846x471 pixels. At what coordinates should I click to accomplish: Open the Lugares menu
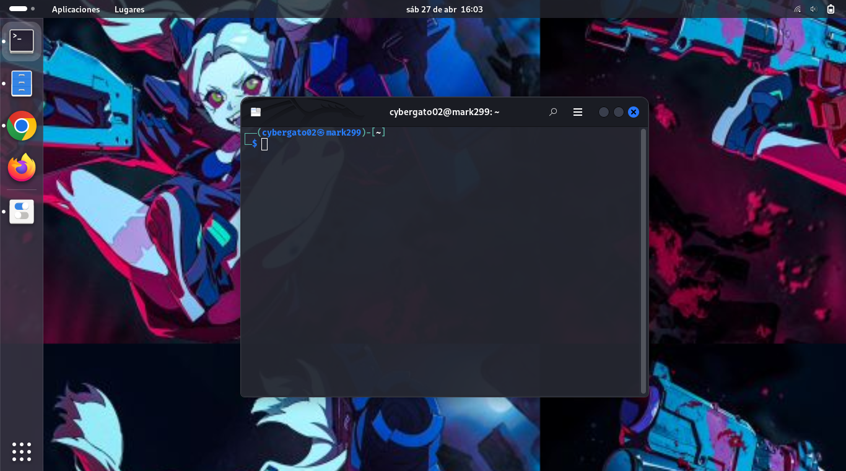(x=129, y=9)
